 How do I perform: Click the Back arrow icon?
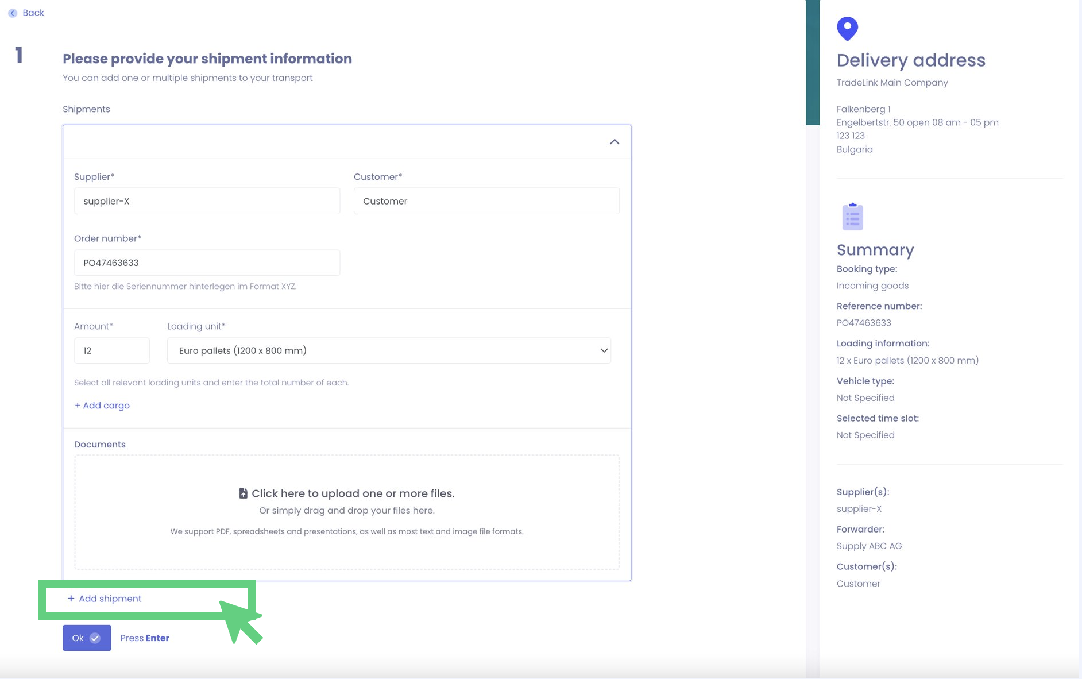coord(13,13)
